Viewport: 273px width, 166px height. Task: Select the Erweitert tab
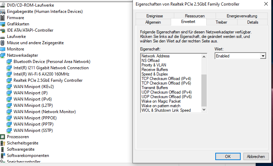[x=188, y=22]
